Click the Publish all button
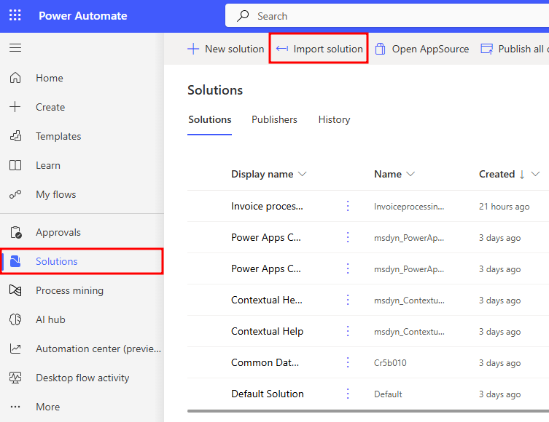 [514, 49]
